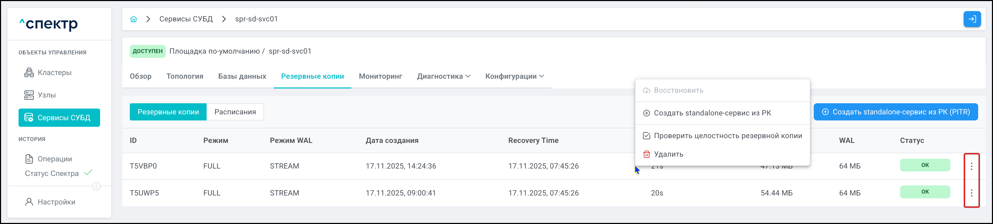Go to Сервисы СУБД breadcrumb link
Viewport: 993px width, 224px height.
coord(186,19)
